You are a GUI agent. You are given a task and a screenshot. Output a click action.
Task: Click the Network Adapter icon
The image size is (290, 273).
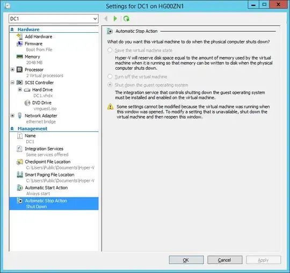(20, 116)
